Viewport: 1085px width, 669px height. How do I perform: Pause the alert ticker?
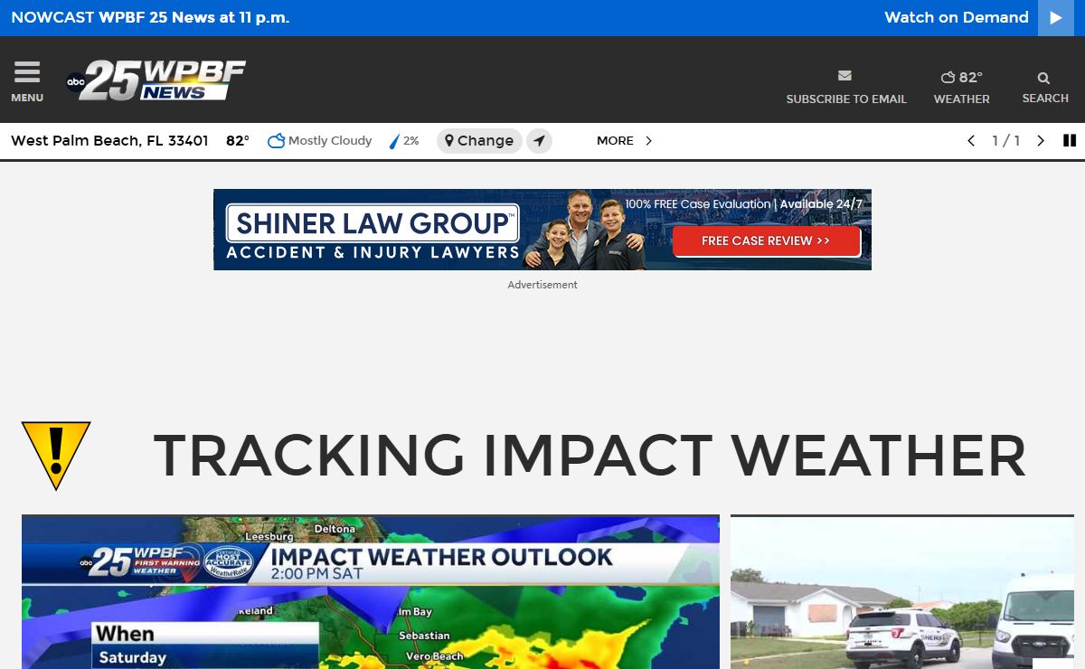pyautogui.click(x=1070, y=141)
